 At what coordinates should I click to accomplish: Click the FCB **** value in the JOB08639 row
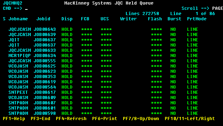87,35
